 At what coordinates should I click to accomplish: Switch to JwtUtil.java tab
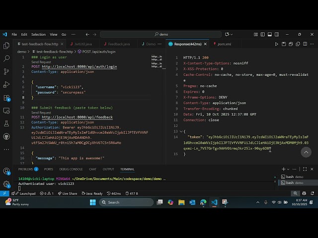click(x=83, y=44)
